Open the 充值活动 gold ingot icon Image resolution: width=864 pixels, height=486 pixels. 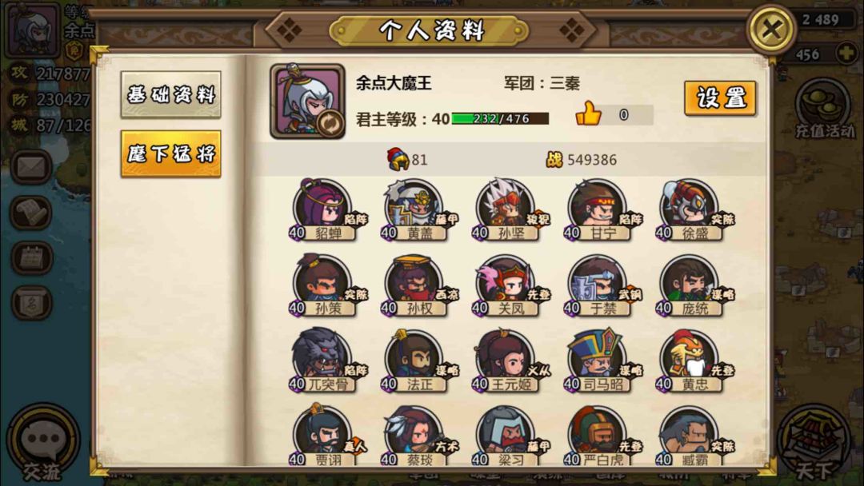click(x=824, y=109)
